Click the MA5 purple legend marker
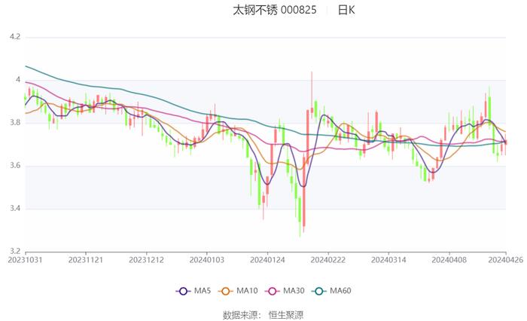Image resolution: width=527 pixels, height=321 pixels. [x=184, y=291]
